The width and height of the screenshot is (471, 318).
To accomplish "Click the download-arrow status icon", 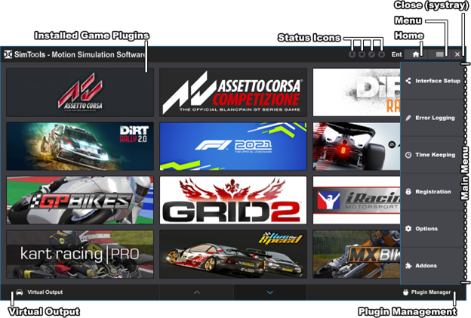I will [352, 54].
